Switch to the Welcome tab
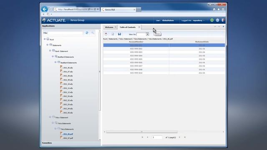Viewport: 267px width, 150px height. [109, 27]
